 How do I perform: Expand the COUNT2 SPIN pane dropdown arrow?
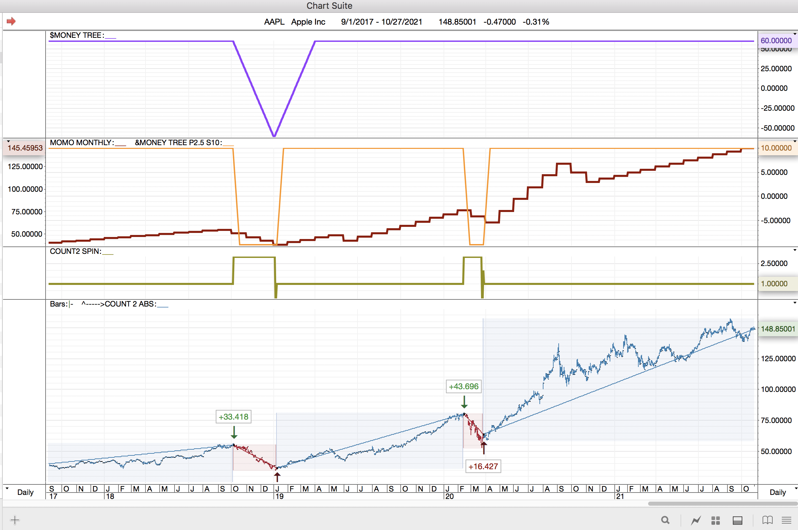pos(795,250)
